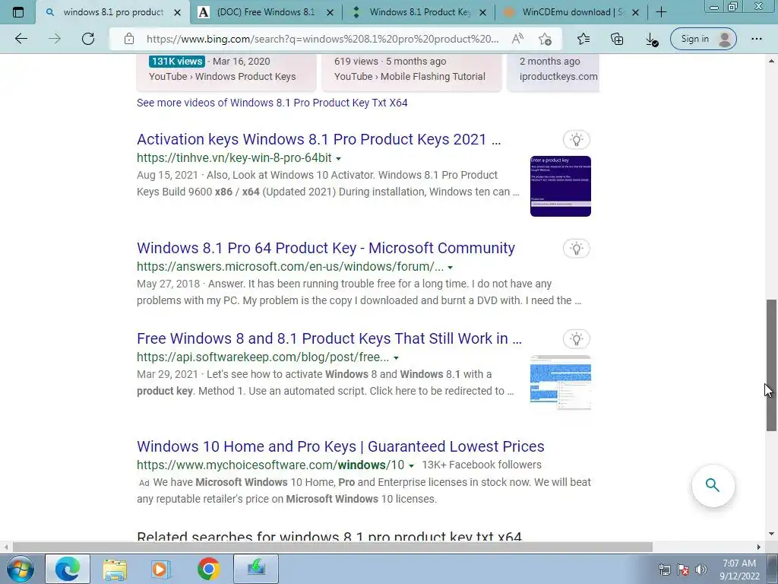Click the floating search magnifier button
Viewport: 778px width, 584px height.
coord(713,485)
